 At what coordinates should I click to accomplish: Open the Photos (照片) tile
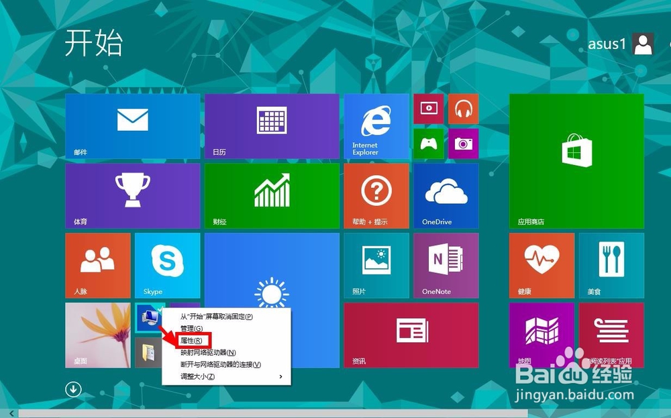(x=376, y=265)
